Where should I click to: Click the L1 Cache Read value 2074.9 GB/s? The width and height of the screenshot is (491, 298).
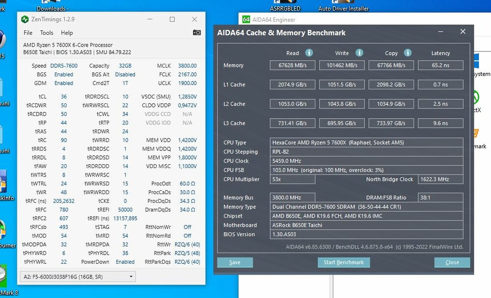click(x=293, y=85)
